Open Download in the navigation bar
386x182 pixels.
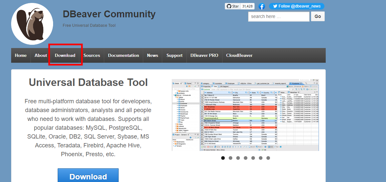click(65, 56)
